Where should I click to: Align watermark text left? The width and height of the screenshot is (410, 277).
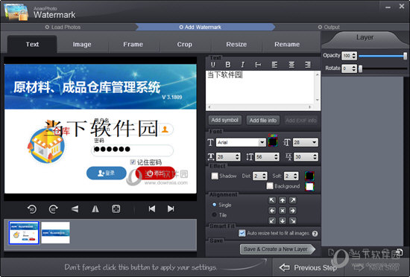click(274, 65)
